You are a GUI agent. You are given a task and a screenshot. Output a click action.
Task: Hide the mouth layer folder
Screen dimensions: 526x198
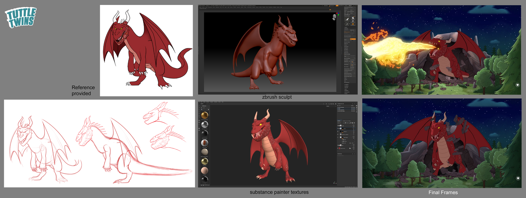[x=338, y=126]
